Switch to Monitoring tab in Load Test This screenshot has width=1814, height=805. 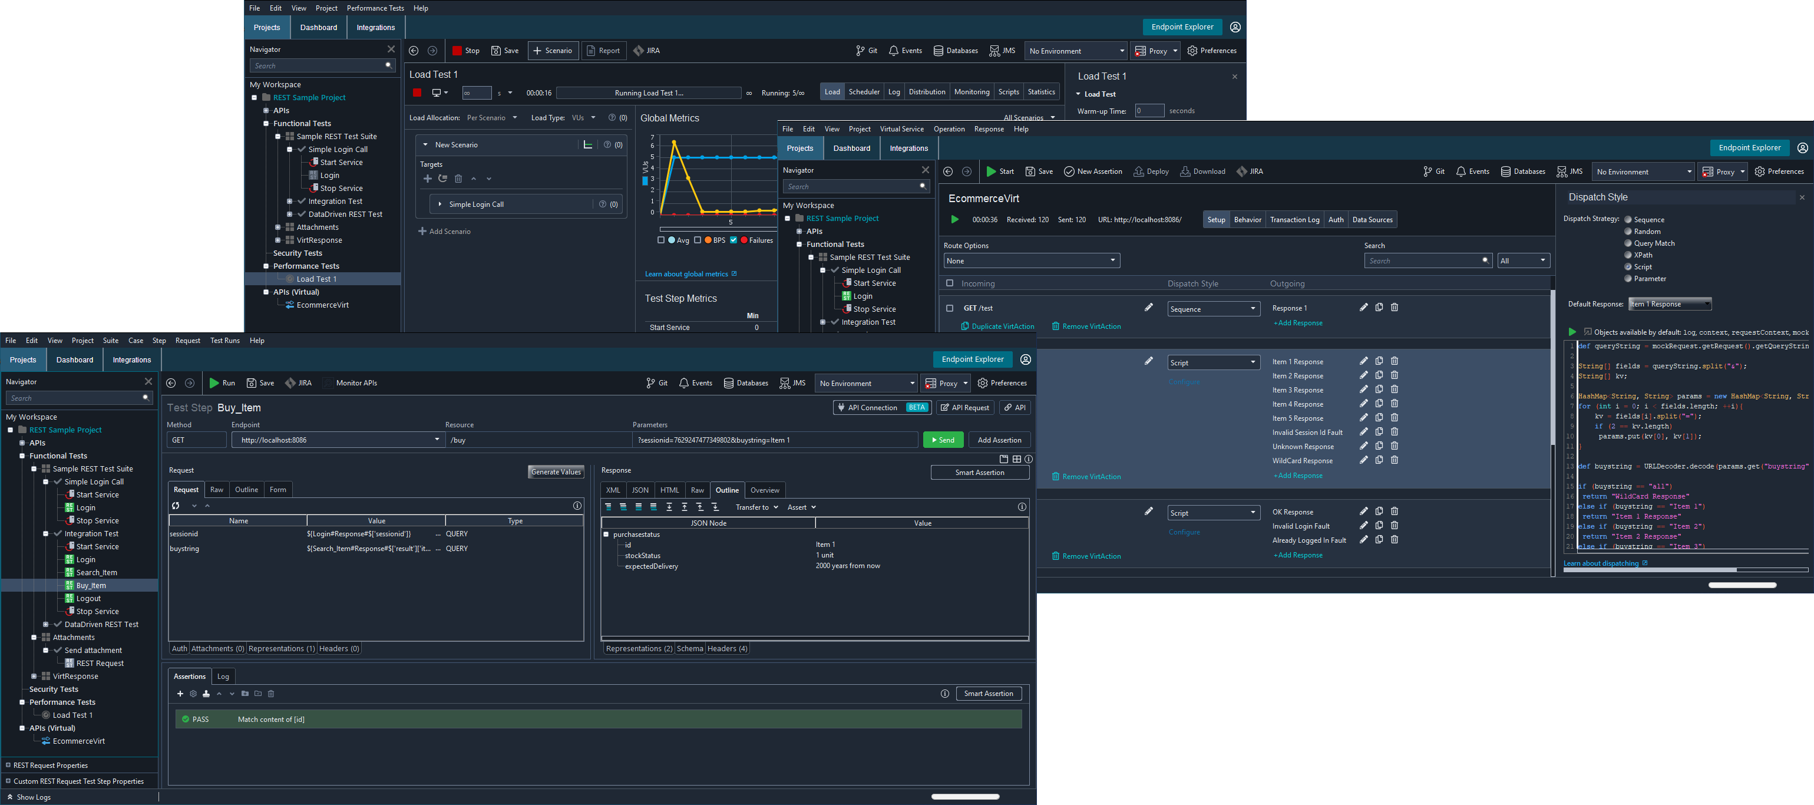(x=971, y=91)
